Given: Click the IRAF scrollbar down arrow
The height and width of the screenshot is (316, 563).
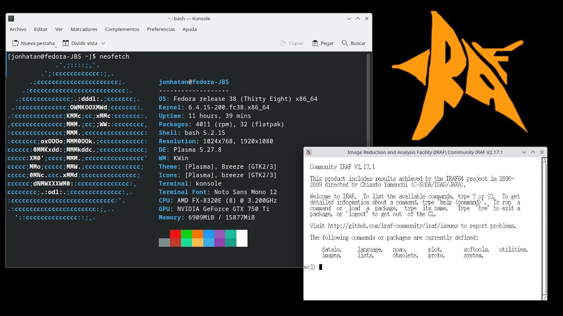Looking at the screenshot, I should pyautogui.click(x=545, y=297).
